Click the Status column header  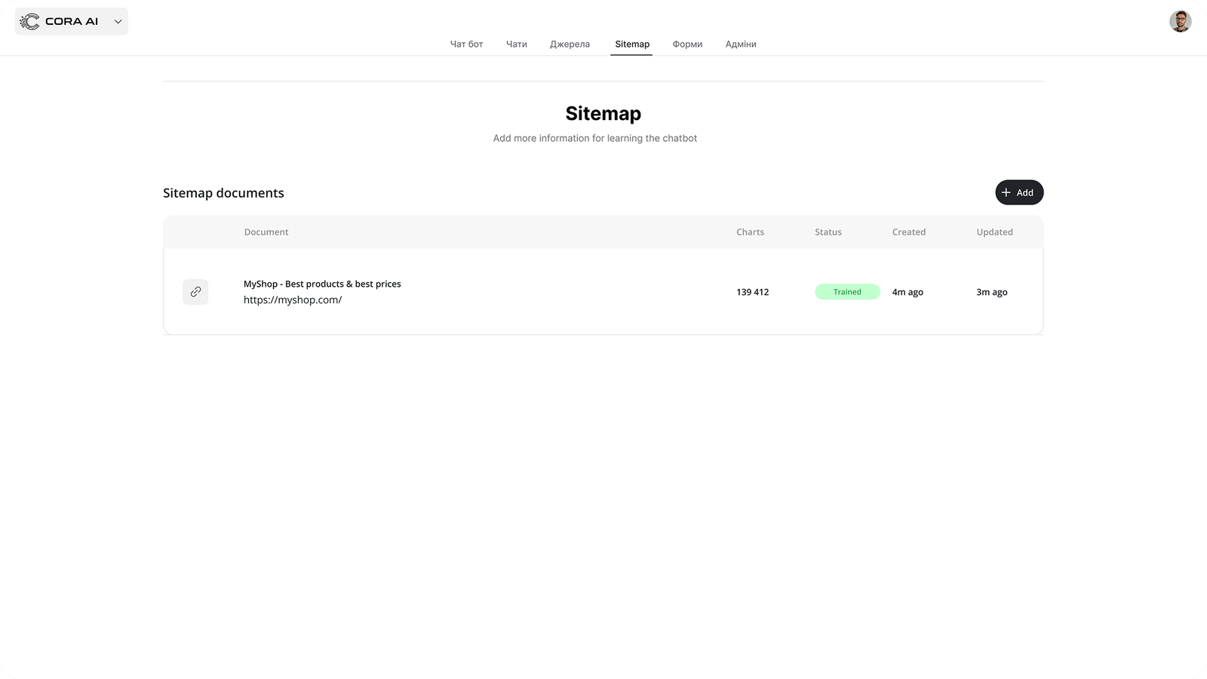click(x=828, y=232)
